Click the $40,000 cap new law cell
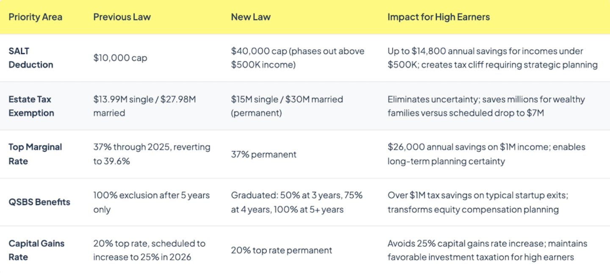 (297, 58)
